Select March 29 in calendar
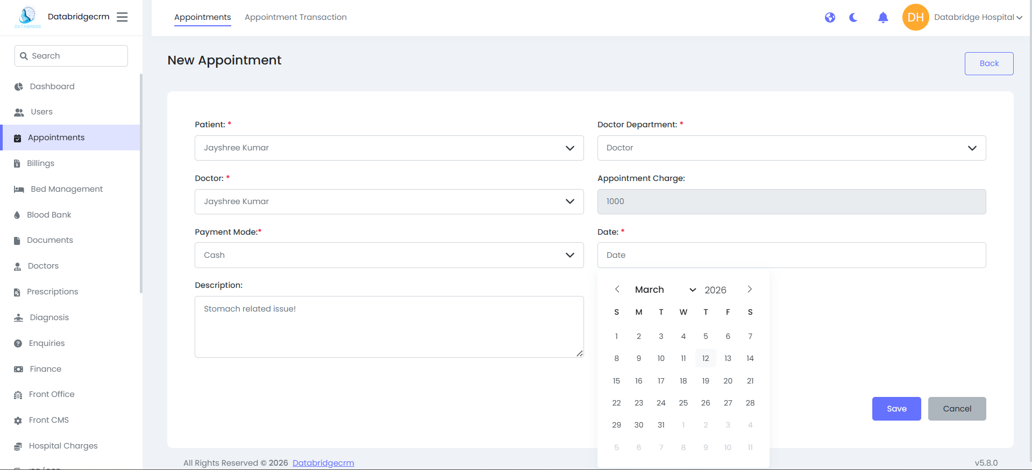Screen dimensions: 1032x470 pos(616,425)
